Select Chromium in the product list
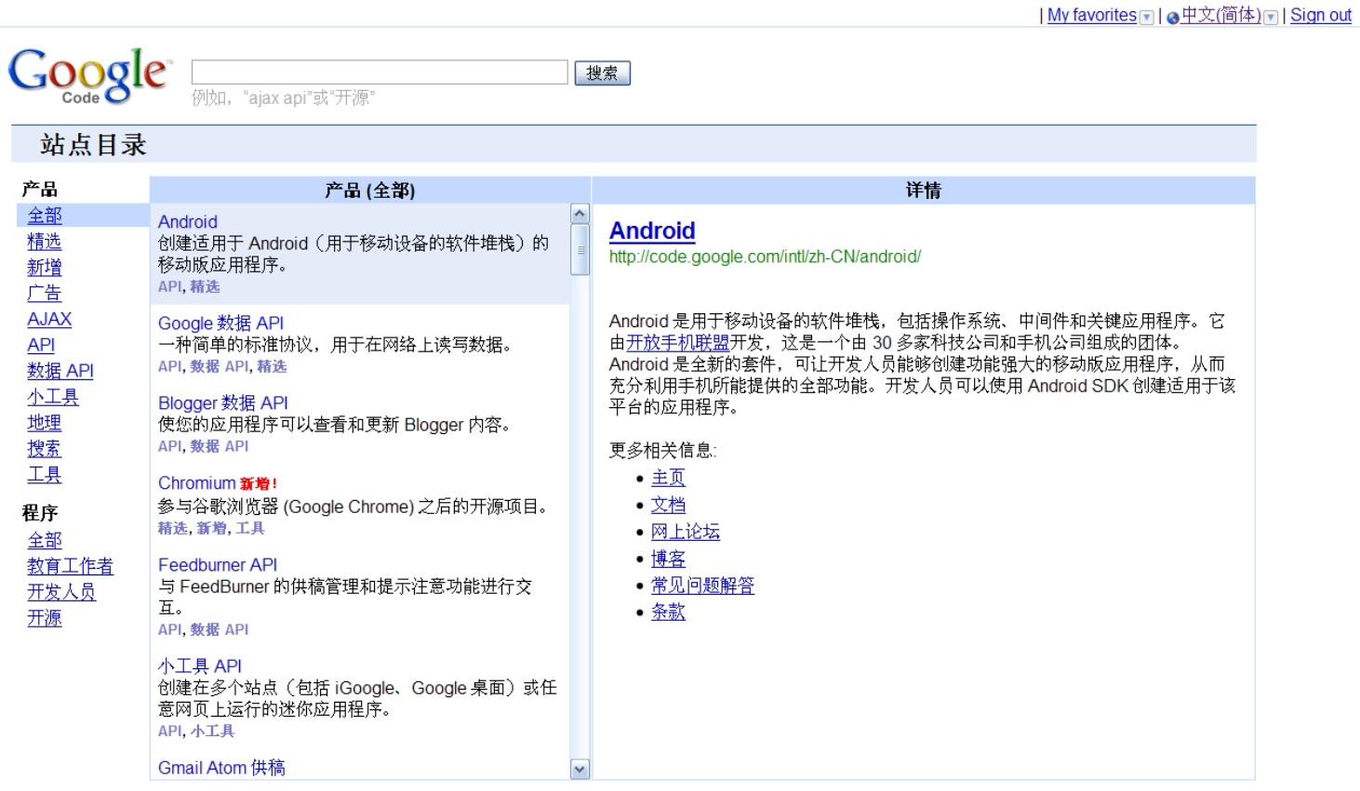 [197, 483]
